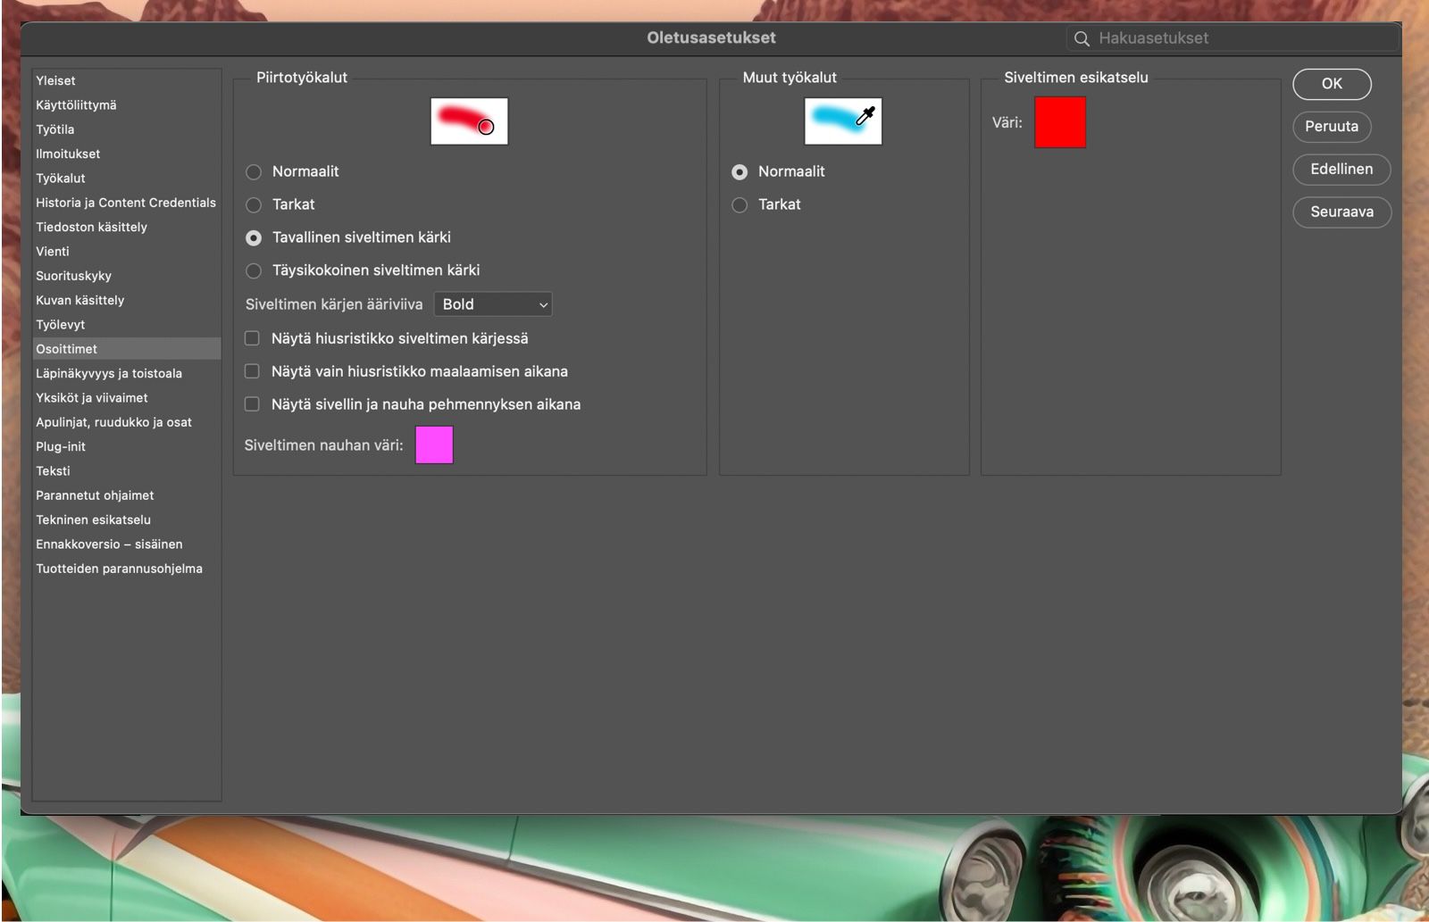Screen dimensions: 1429x922
Task: Open the Teksti preferences category
Action: 127,471
